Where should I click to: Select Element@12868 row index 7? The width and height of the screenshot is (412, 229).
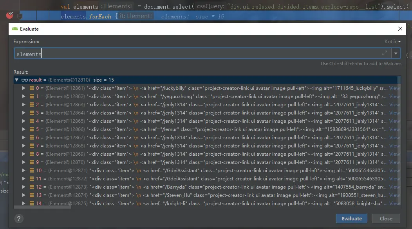pos(206,145)
